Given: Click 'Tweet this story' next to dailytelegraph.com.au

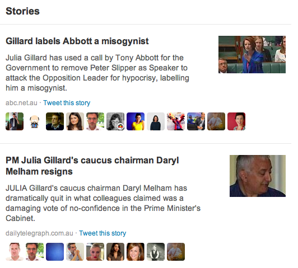Looking at the screenshot, I should coord(103,233).
